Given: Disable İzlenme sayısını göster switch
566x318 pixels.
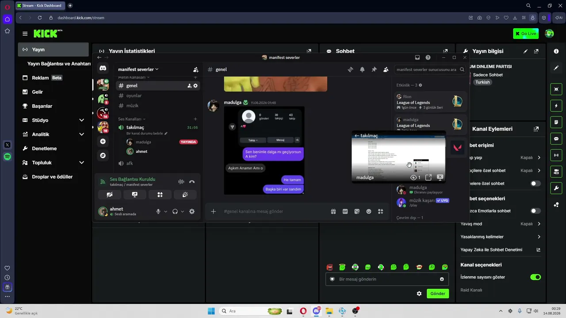Looking at the screenshot, I should click(535, 277).
